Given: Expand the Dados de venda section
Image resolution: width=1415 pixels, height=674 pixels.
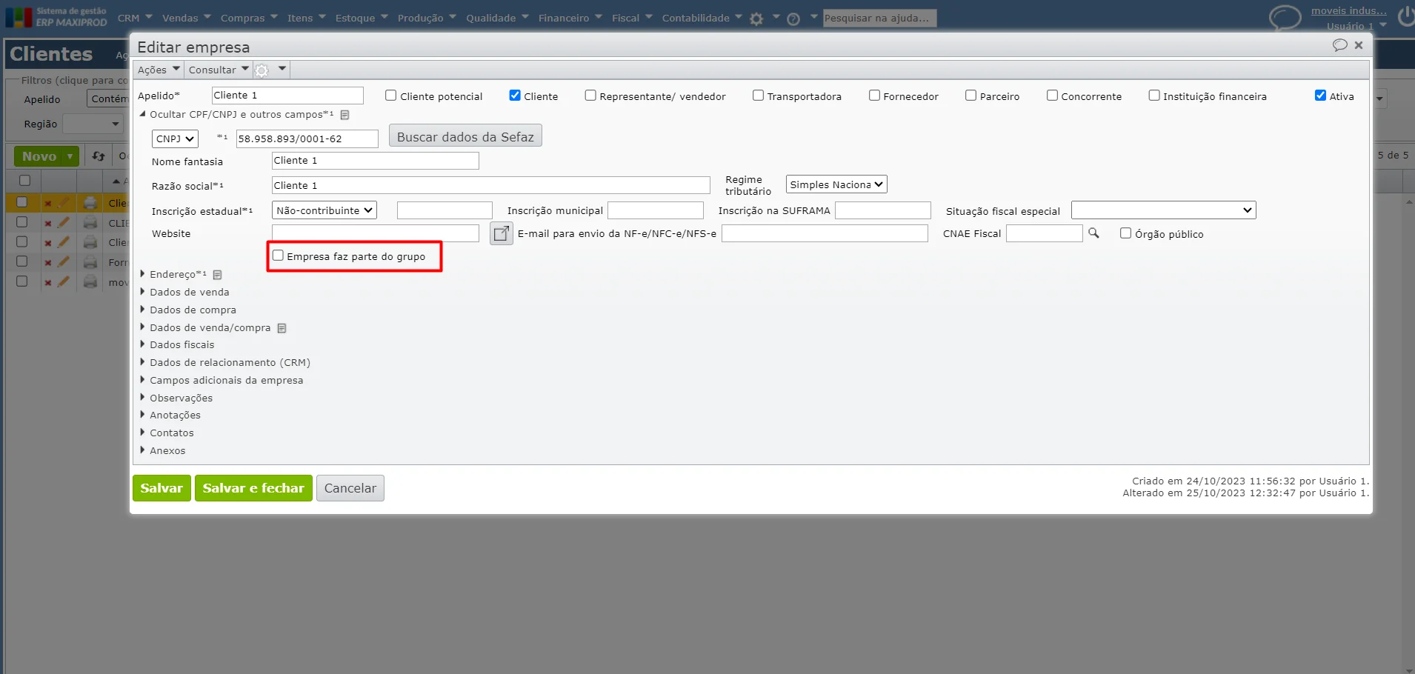Looking at the screenshot, I should click(142, 292).
